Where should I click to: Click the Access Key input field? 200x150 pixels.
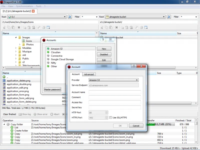pyautogui.click(x=115, y=102)
